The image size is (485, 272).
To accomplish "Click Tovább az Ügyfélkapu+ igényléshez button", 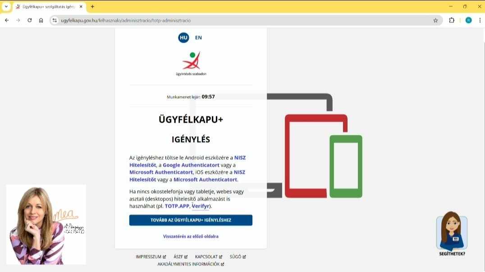I will 191,220.
